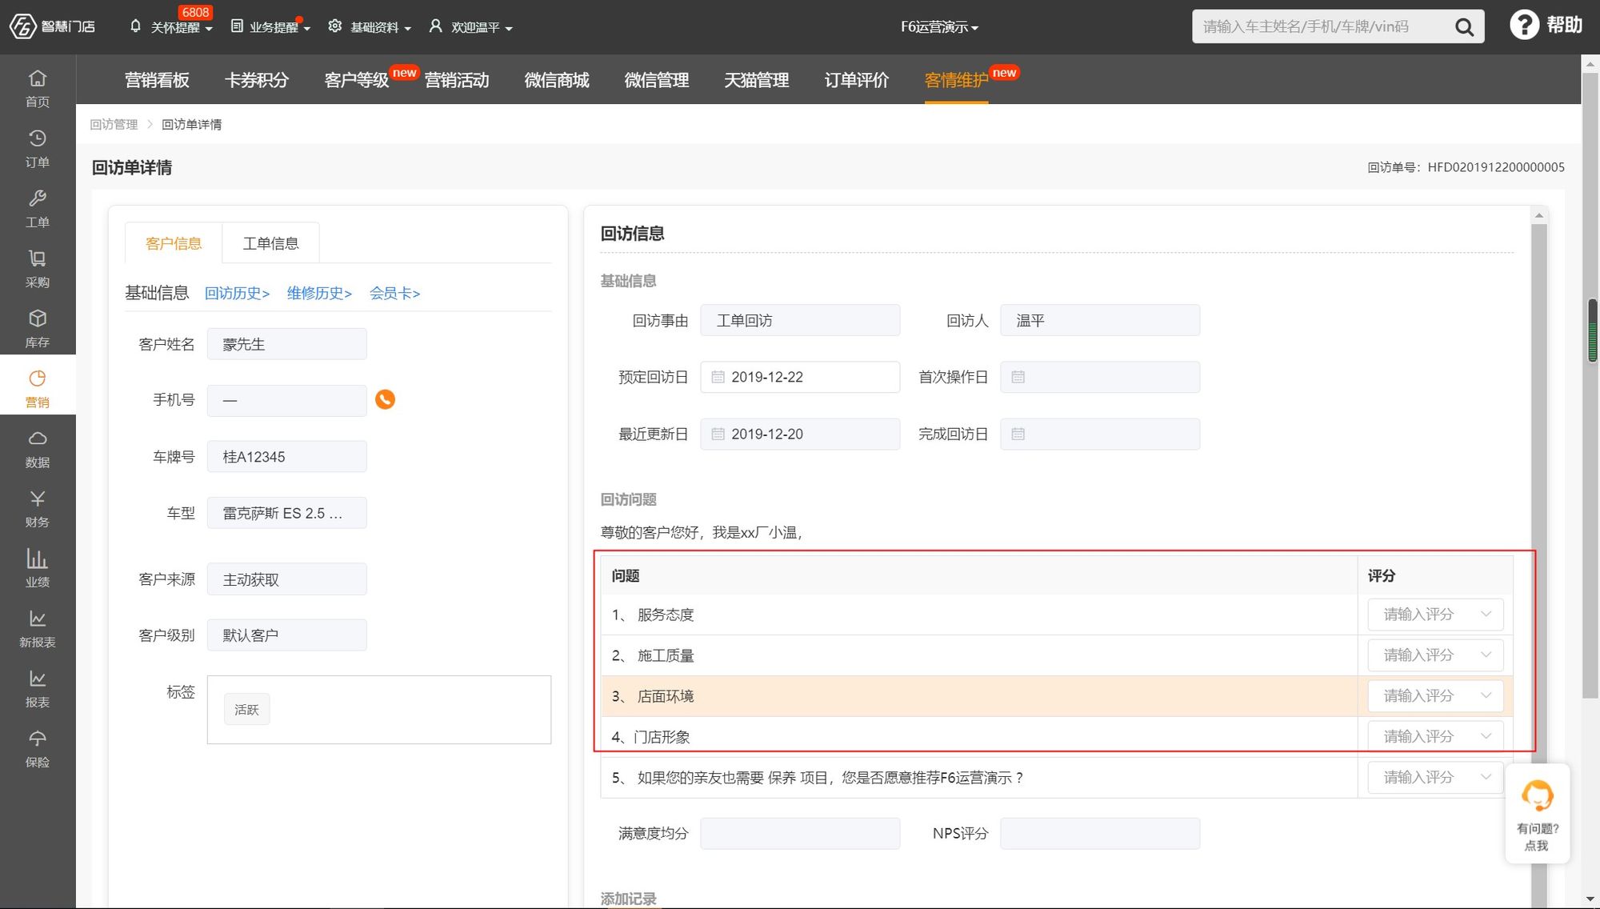Open 基础资料 settings dropdown
Image resolution: width=1600 pixels, height=909 pixels.
point(370,27)
